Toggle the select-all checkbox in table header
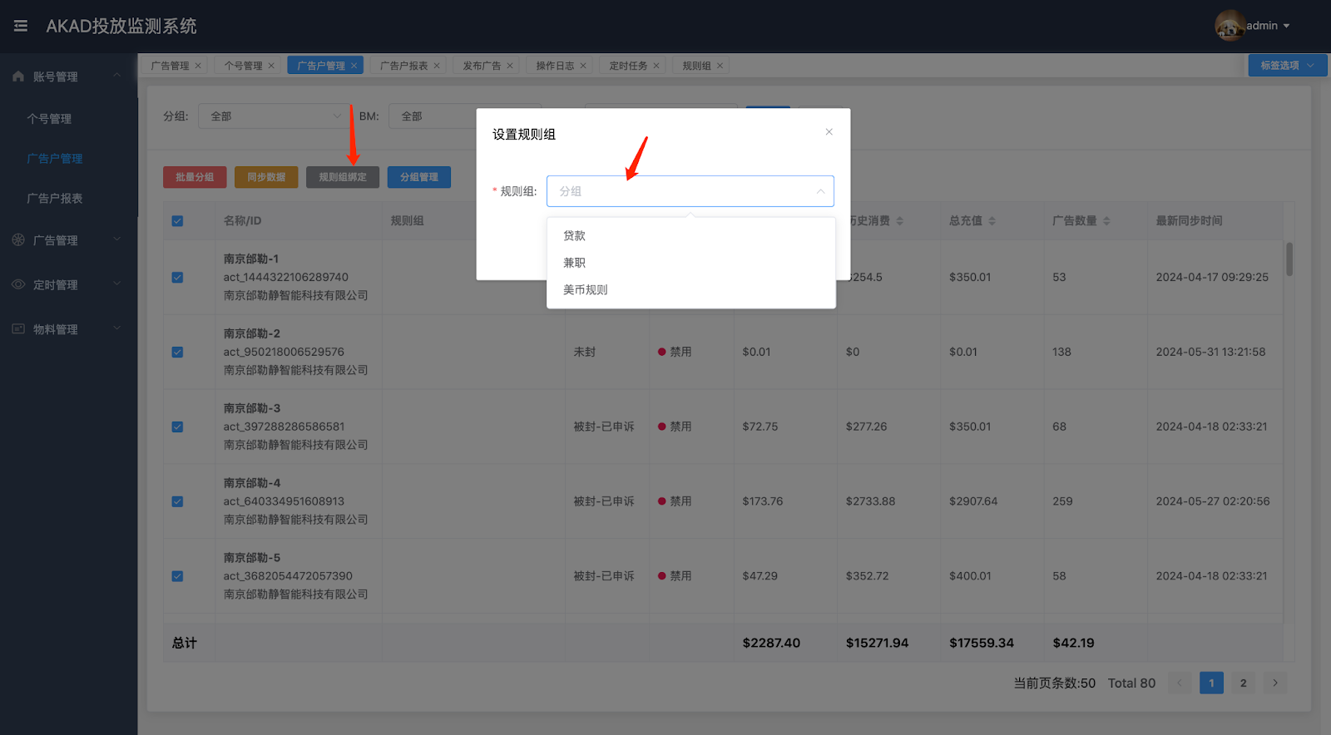 177,221
